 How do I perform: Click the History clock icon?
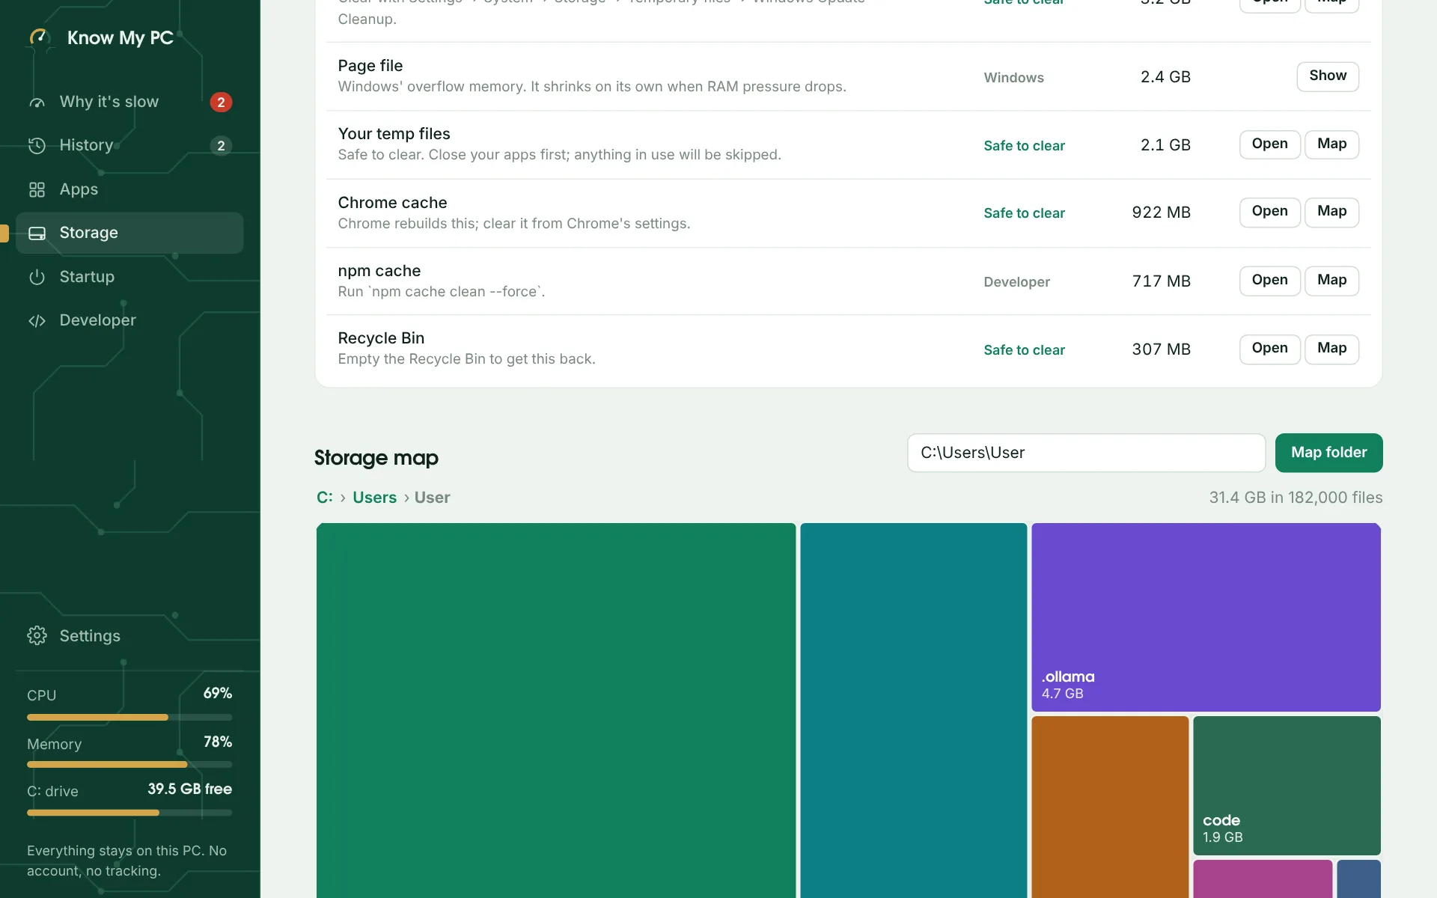pos(37,146)
